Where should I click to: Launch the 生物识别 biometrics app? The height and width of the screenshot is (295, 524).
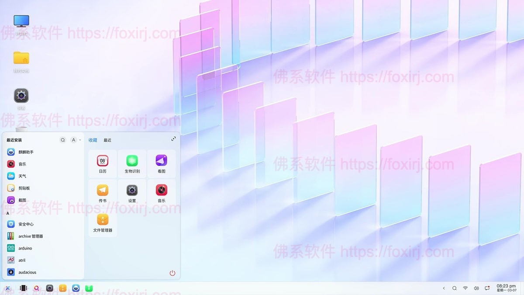132,164
